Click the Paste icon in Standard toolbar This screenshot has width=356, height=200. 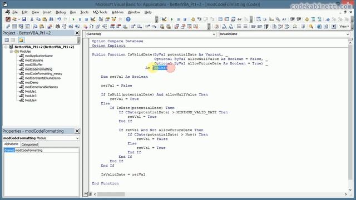coord(44,19)
